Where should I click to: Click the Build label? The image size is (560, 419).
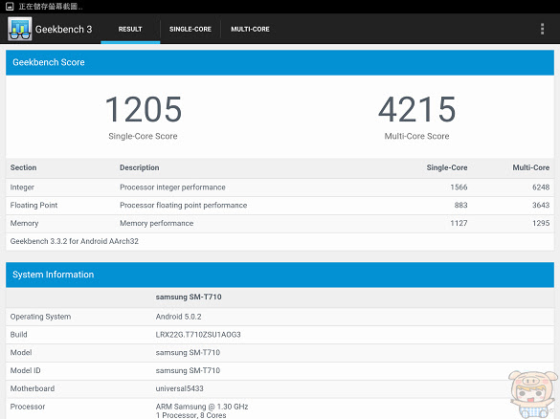pos(18,335)
